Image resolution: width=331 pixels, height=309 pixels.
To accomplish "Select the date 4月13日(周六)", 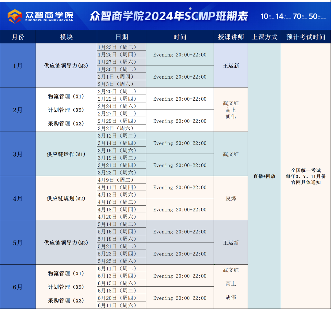I will (122, 195).
